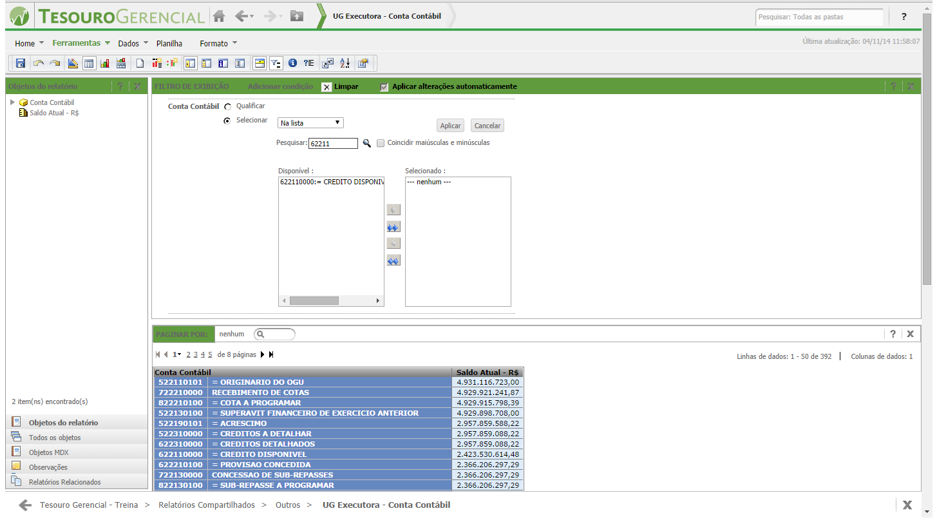Remove highlighted item from the Selecionado list
The height and width of the screenshot is (522, 937).
pyautogui.click(x=393, y=244)
